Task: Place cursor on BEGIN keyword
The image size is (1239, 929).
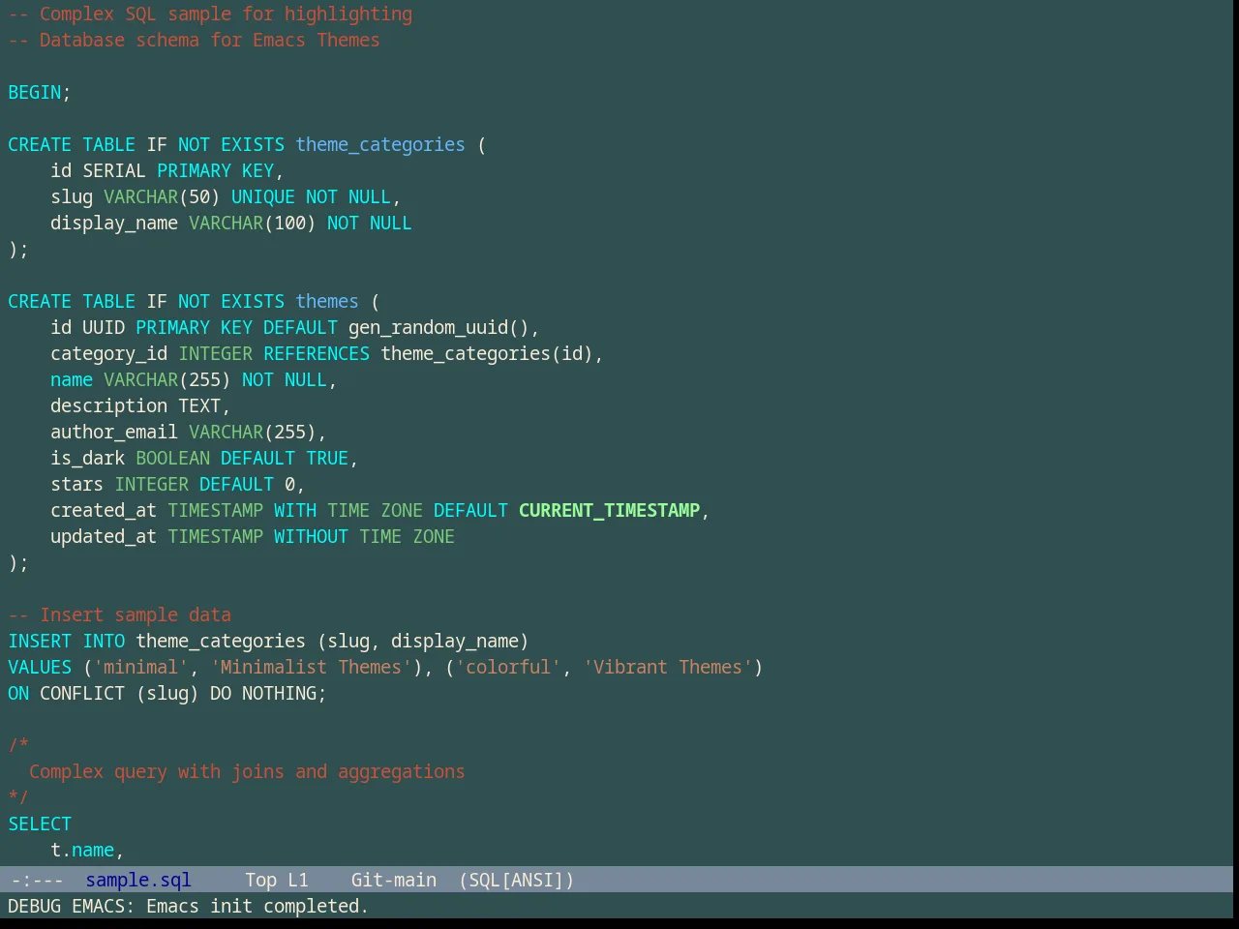Action: [35, 92]
